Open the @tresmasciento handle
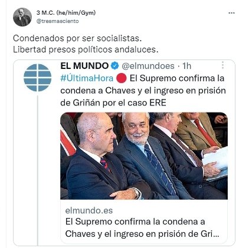Screen dimensions: 239x248 coord(57,21)
